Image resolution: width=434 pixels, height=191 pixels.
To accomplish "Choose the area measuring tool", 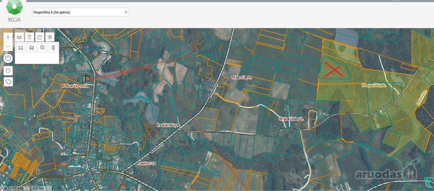I will (31, 47).
